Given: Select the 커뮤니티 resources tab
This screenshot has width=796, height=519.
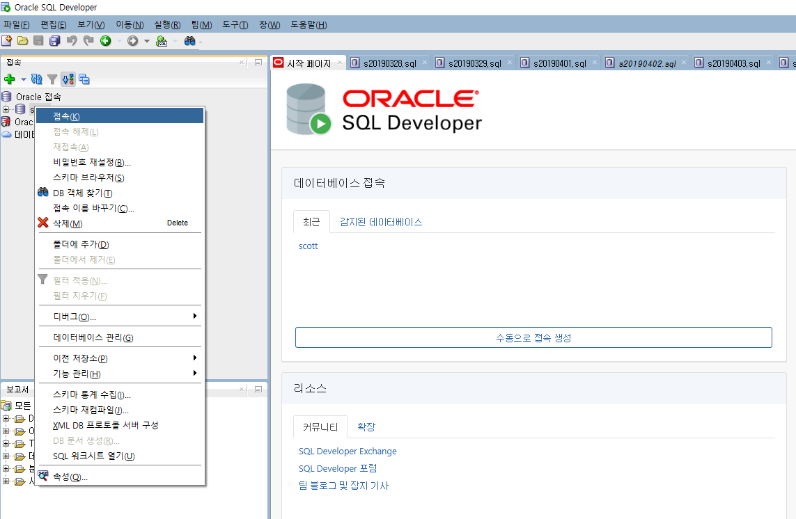Looking at the screenshot, I should tap(320, 426).
